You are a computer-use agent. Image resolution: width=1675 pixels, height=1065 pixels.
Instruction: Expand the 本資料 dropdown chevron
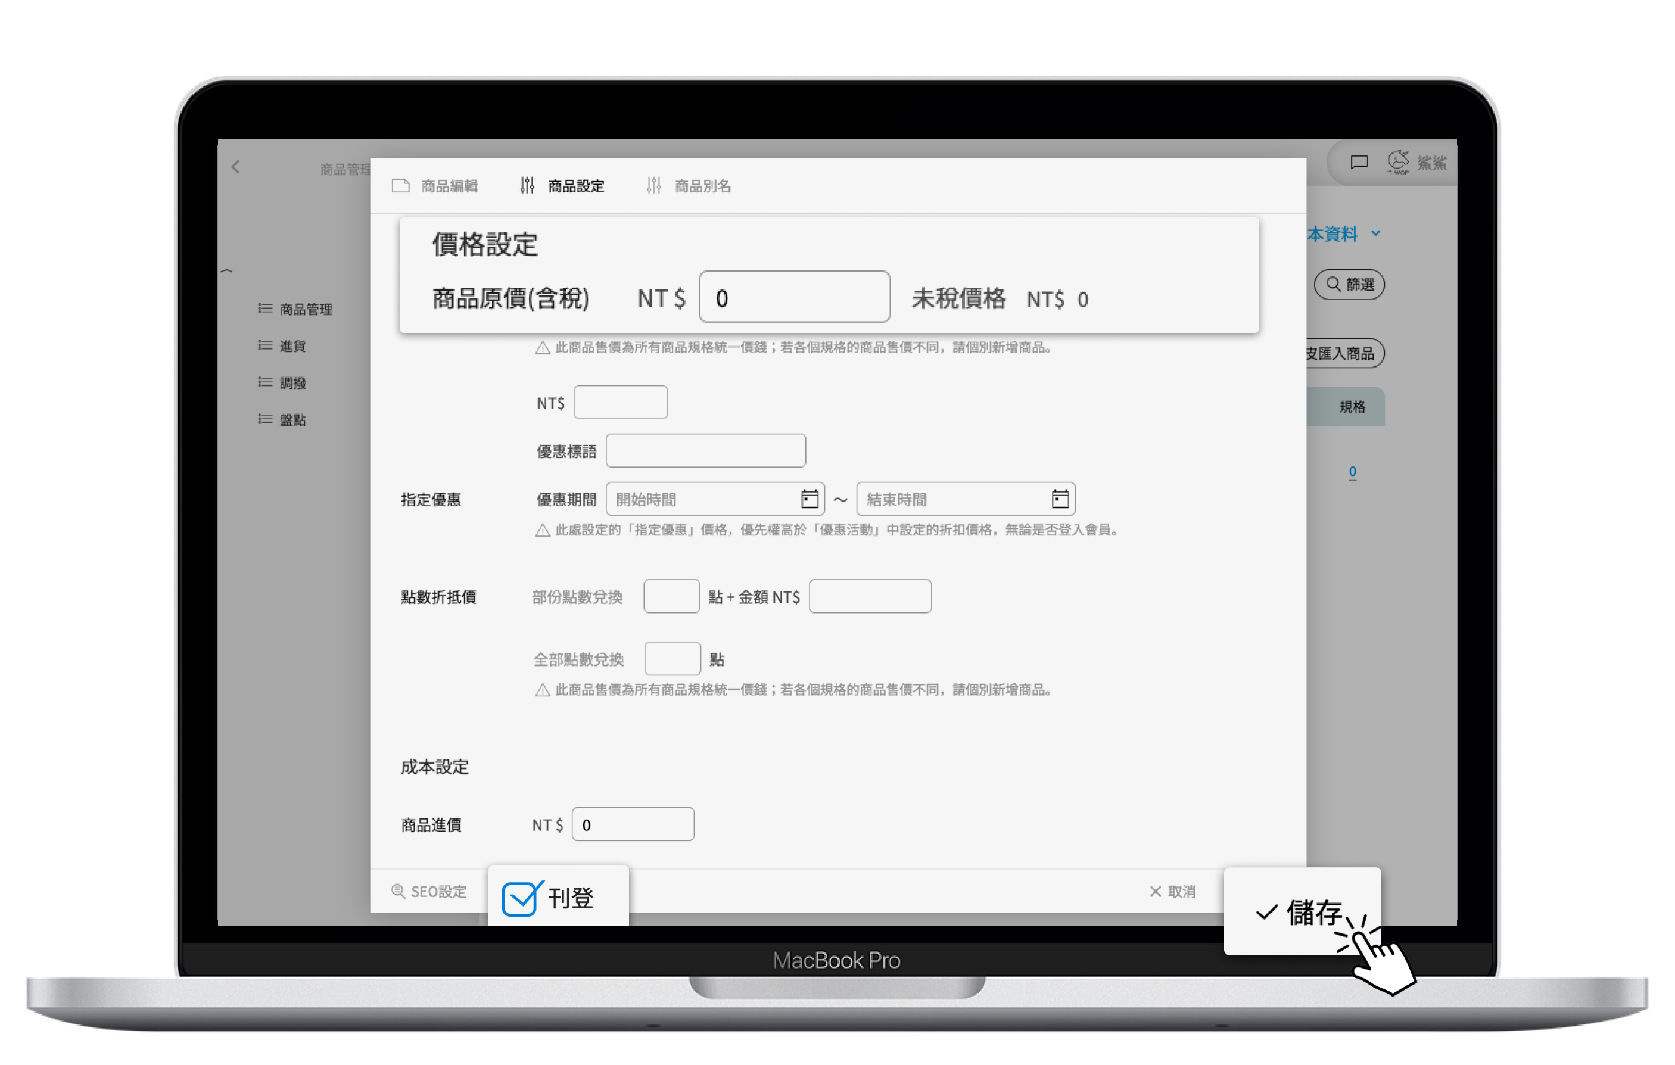pos(1375,233)
